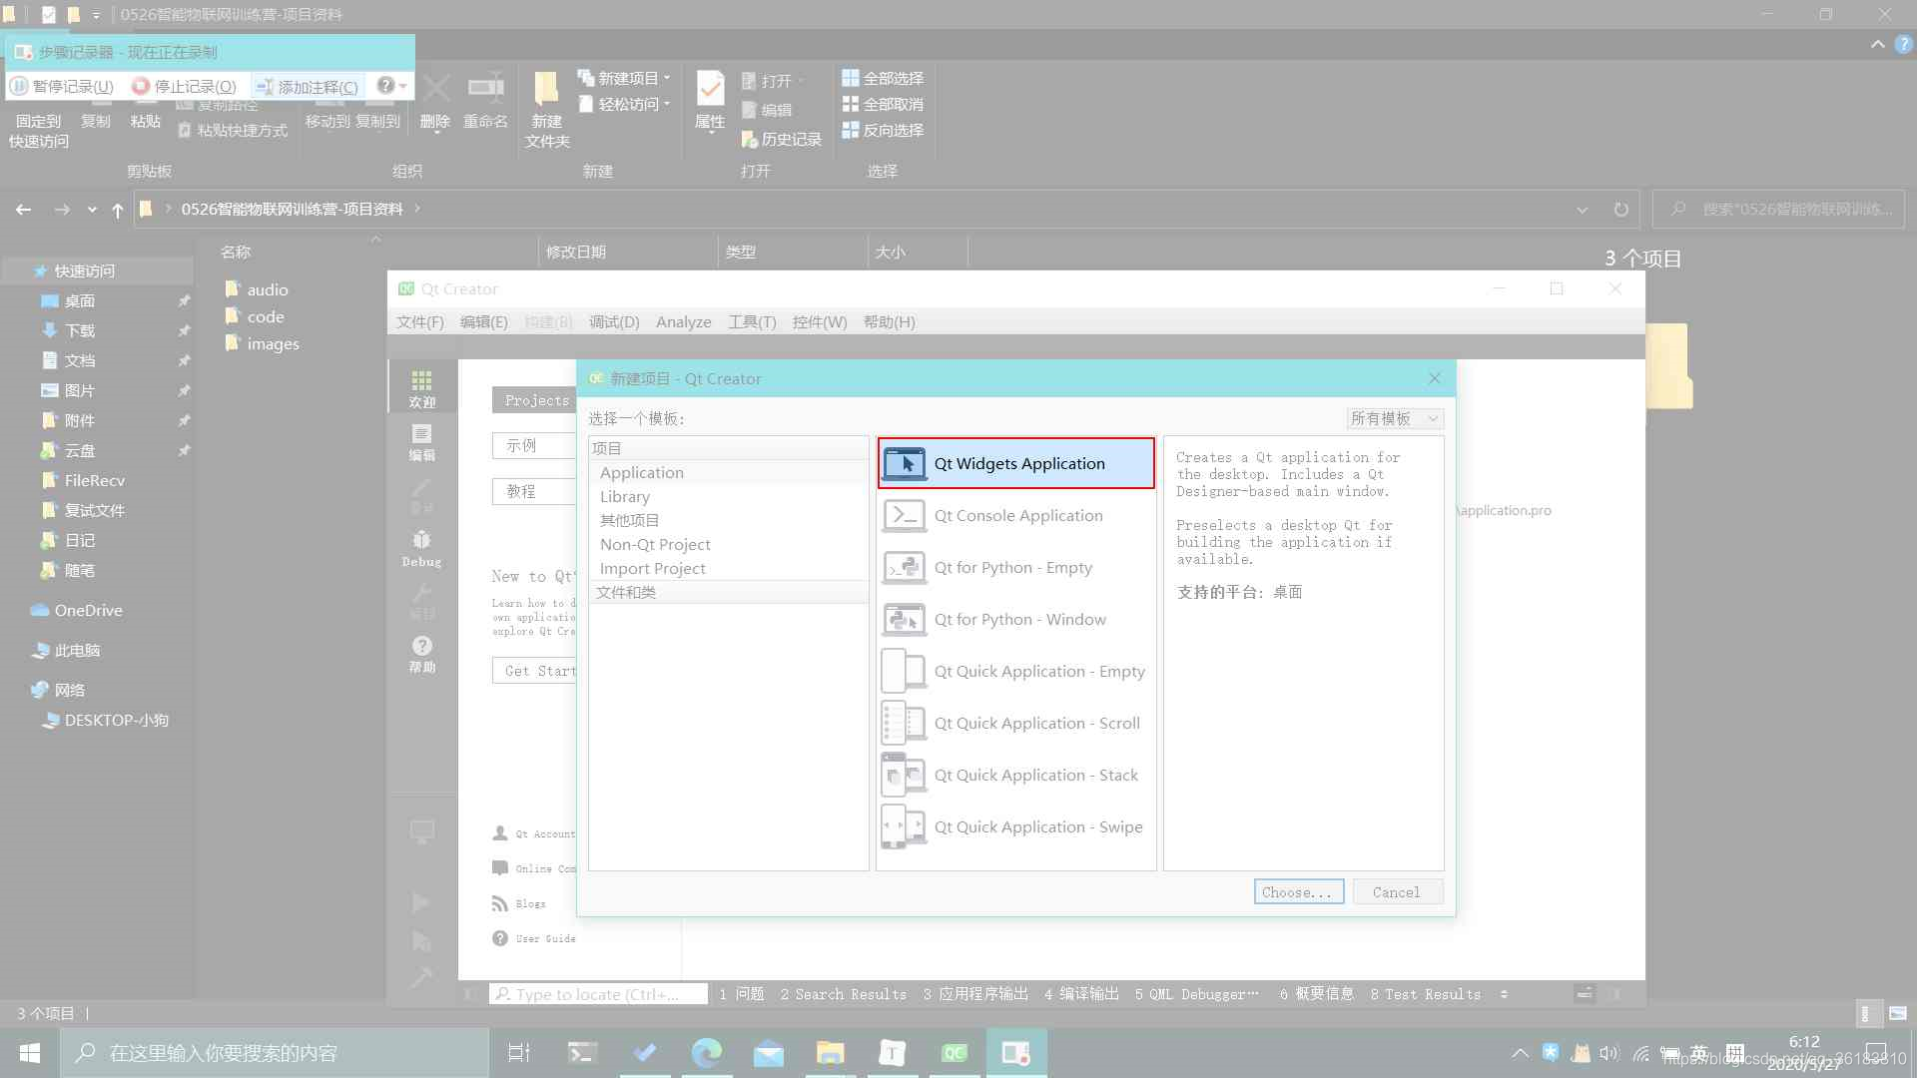Open the Analyze menu

pyautogui.click(x=683, y=321)
